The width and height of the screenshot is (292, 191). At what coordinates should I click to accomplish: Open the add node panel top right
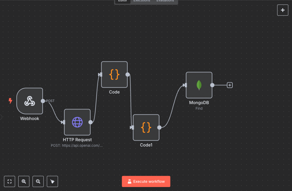(x=282, y=10)
